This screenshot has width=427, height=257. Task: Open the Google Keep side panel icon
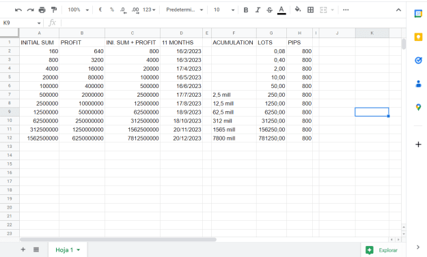(418, 37)
